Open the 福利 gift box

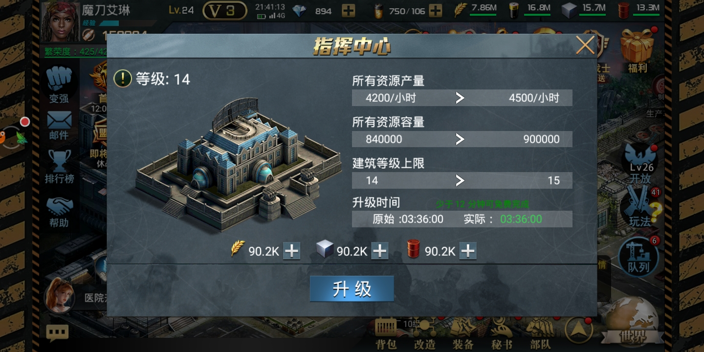[x=637, y=51]
